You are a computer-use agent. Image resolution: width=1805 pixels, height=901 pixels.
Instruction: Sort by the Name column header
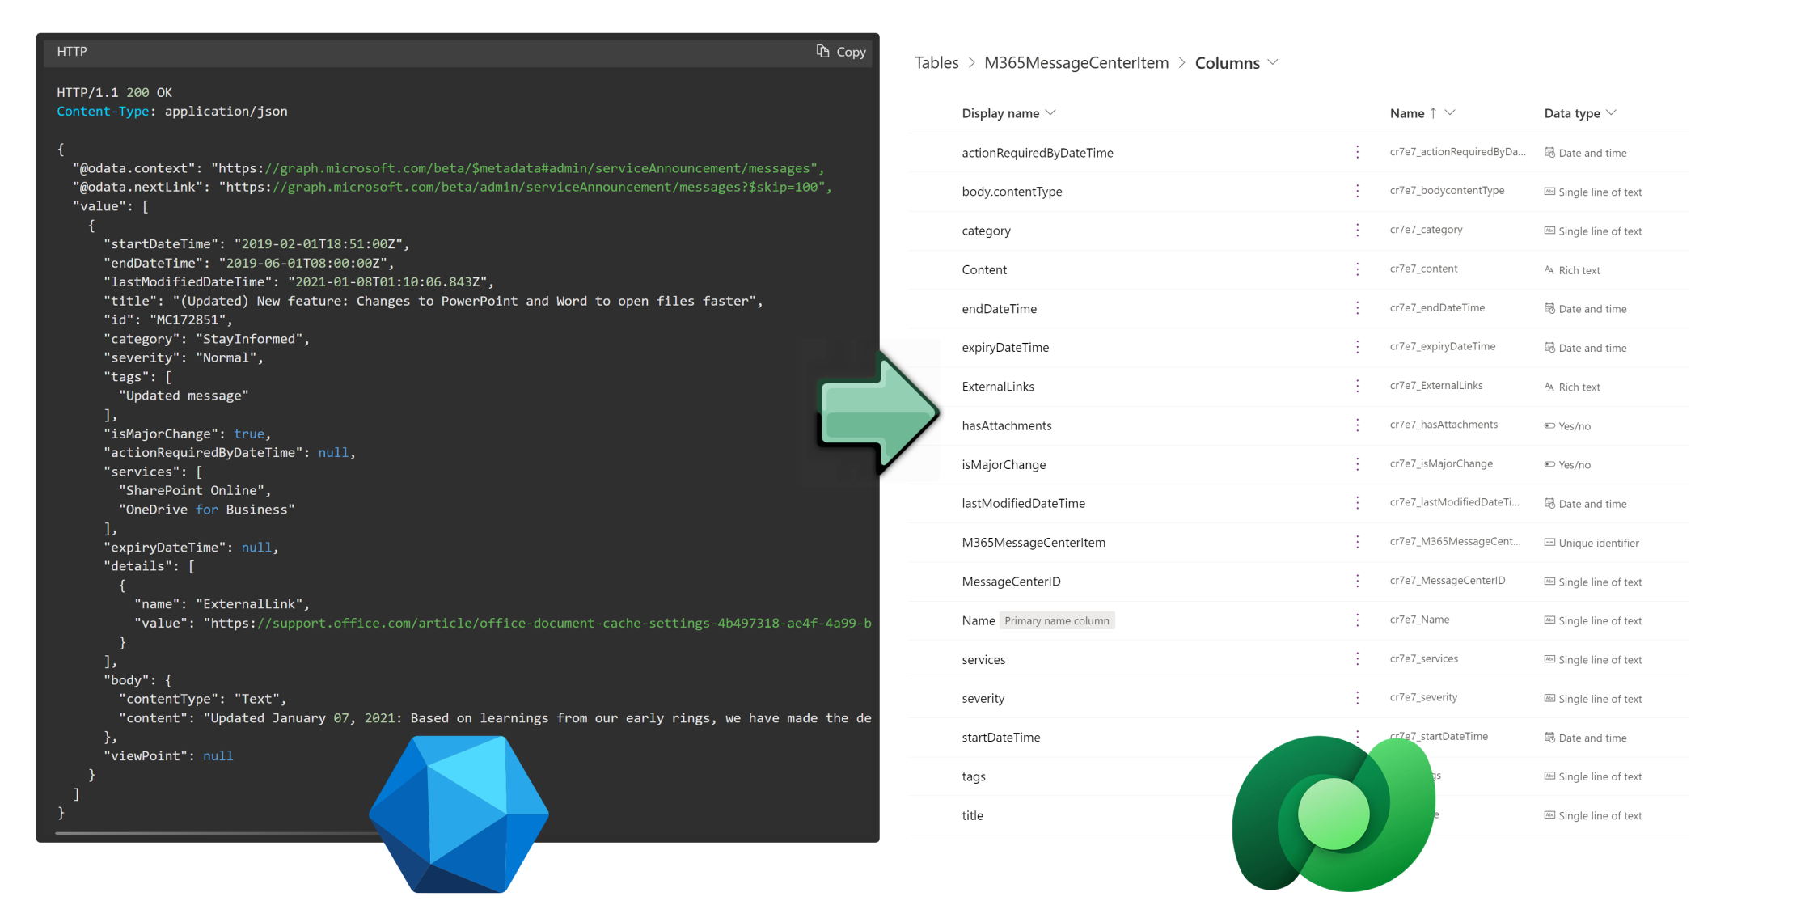1407,113
